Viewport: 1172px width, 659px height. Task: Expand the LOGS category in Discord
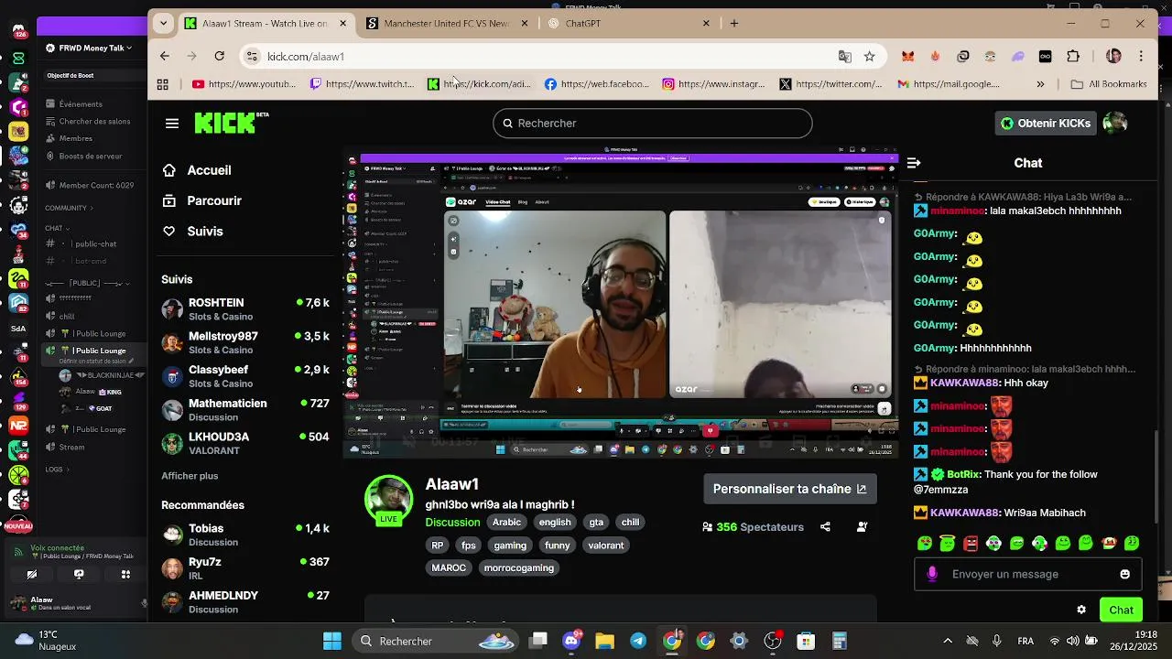(x=57, y=470)
